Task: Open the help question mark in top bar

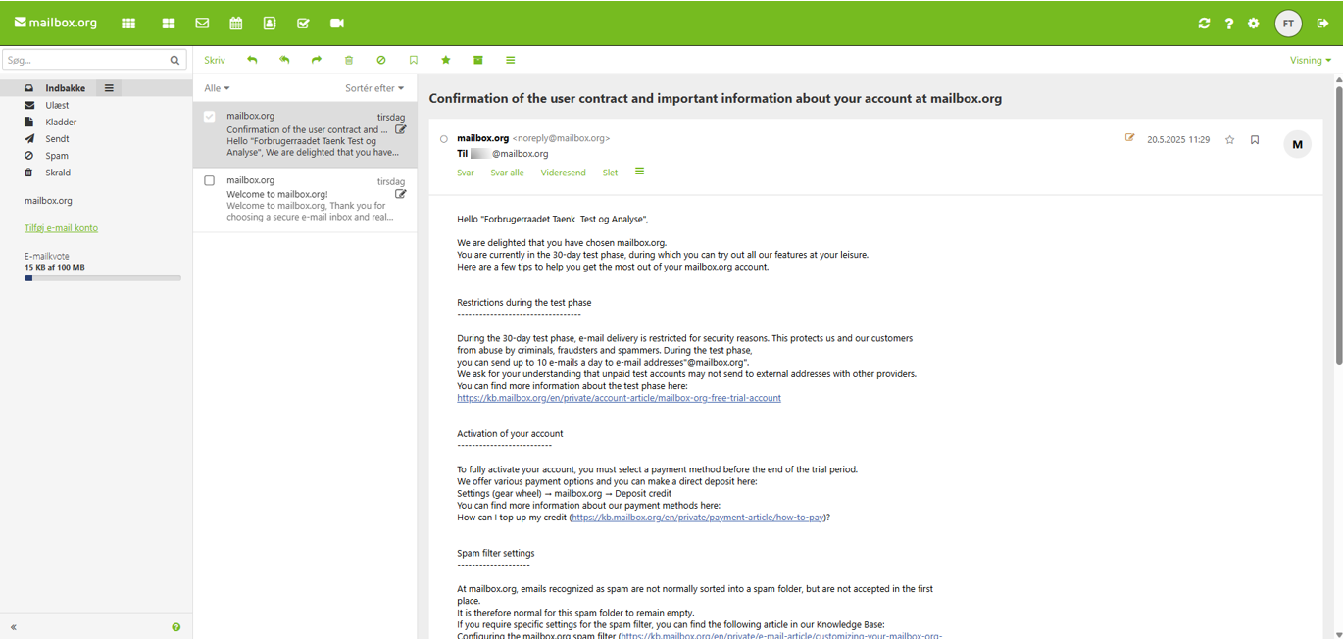Action: click(1228, 24)
